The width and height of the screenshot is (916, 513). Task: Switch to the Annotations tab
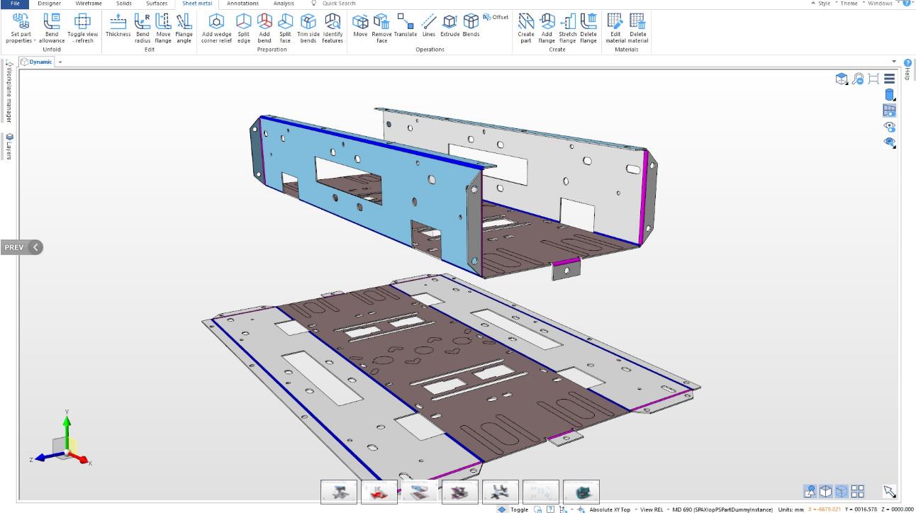(x=242, y=4)
